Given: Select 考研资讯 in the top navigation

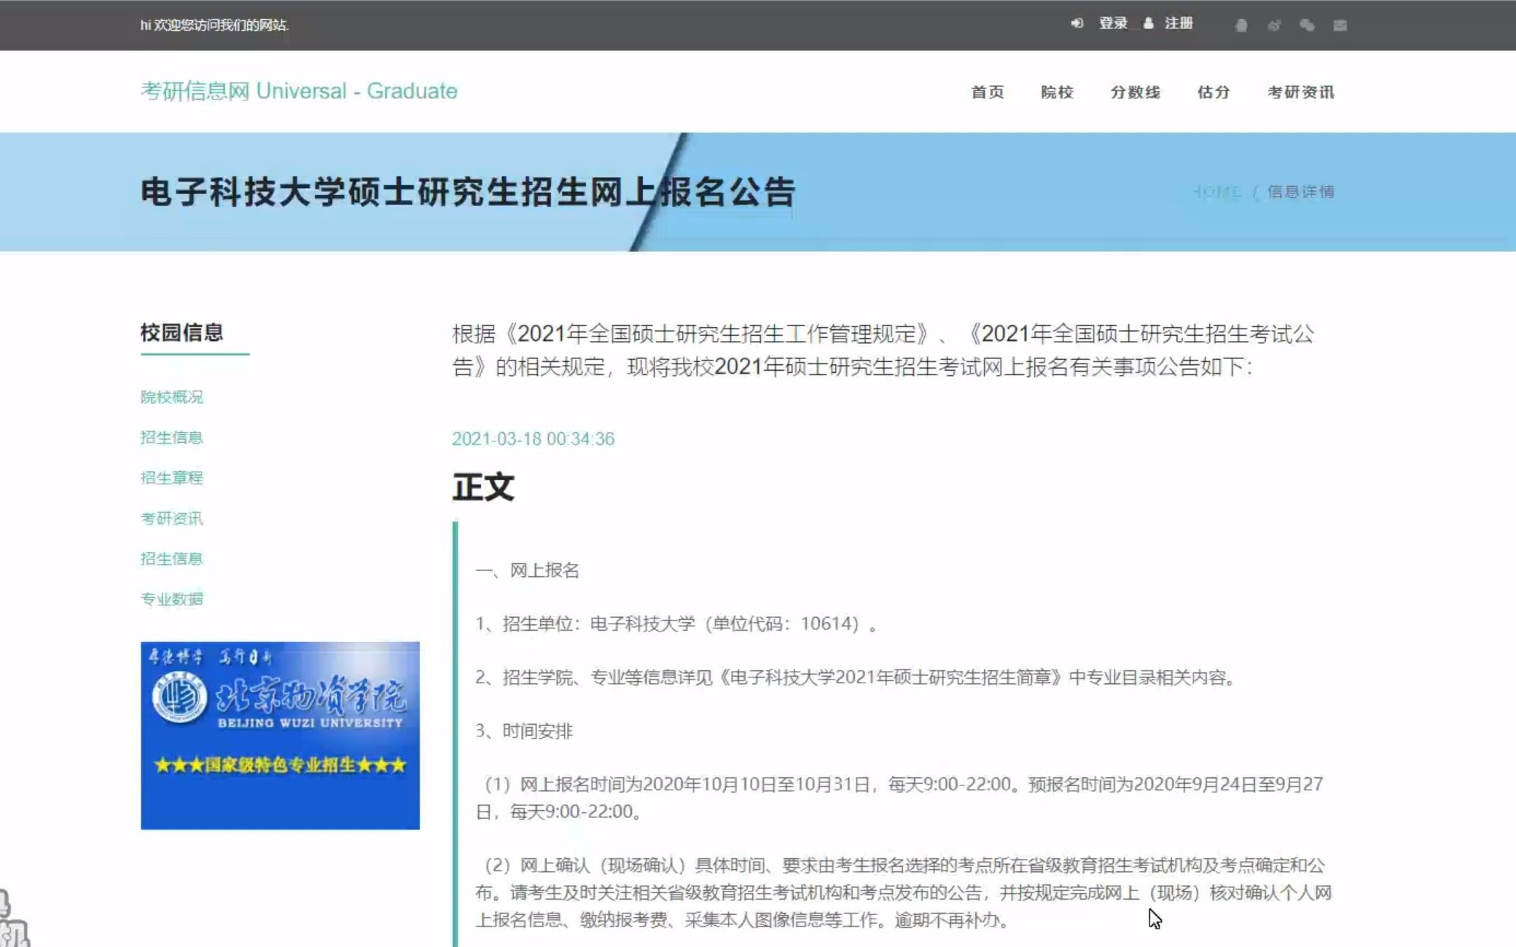Looking at the screenshot, I should (x=1302, y=93).
